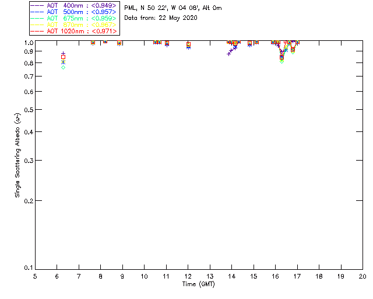The height and width of the screenshot is (299, 373).
Task: Click the y-axis tick label 0.4
Action: click(x=29, y=132)
